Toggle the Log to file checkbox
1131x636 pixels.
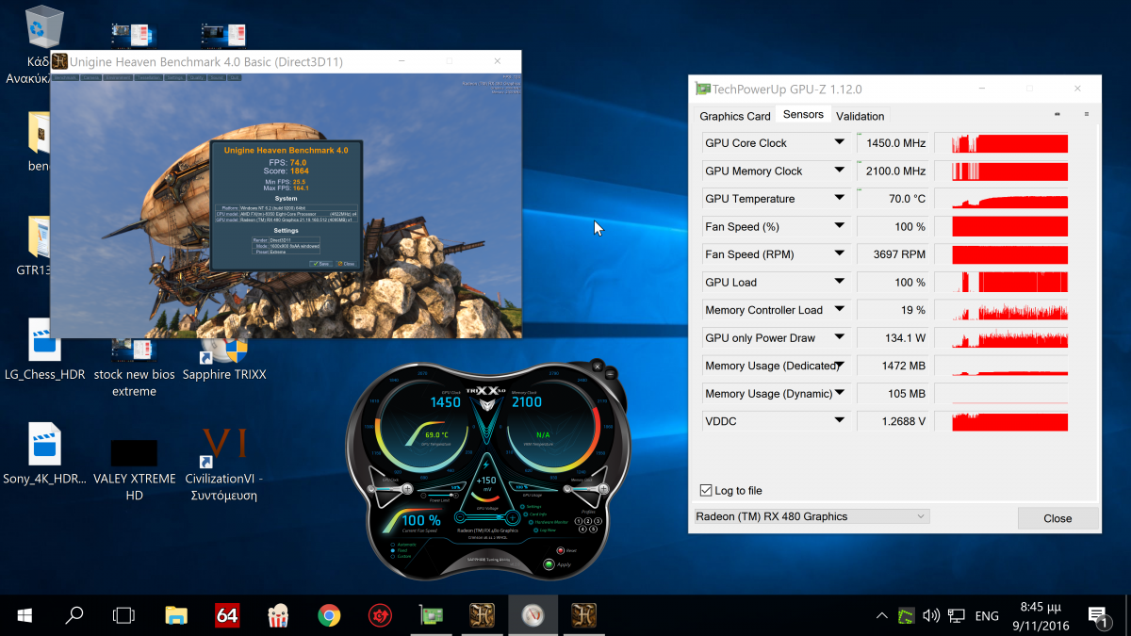click(x=706, y=490)
